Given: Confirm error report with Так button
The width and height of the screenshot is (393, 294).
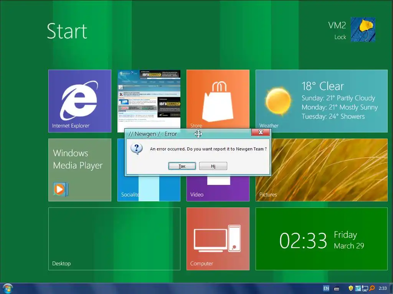Looking at the screenshot, I should [x=182, y=166].
